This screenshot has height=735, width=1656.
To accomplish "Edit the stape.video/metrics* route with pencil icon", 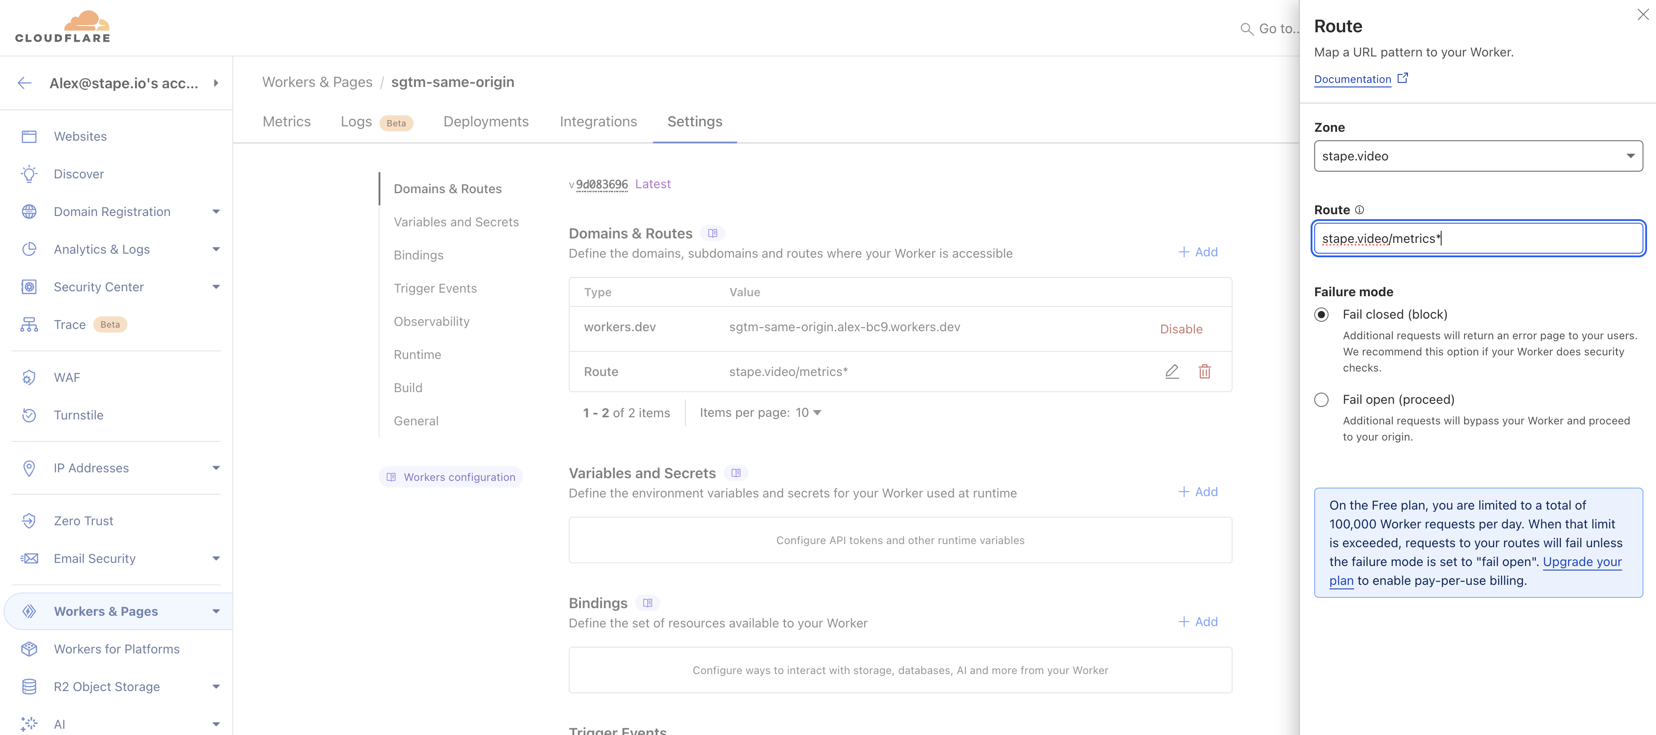I will pos(1172,372).
